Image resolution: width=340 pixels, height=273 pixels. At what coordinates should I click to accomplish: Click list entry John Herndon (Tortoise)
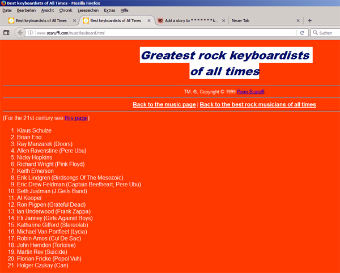pyautogui.click(x=46, y=245)
